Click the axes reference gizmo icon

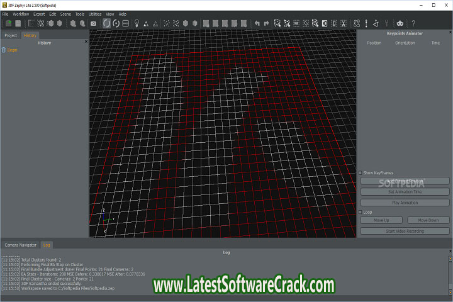point(376,23)
